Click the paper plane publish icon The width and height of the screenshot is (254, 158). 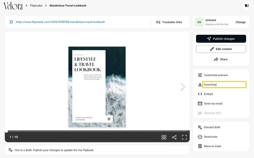point(209,39)
